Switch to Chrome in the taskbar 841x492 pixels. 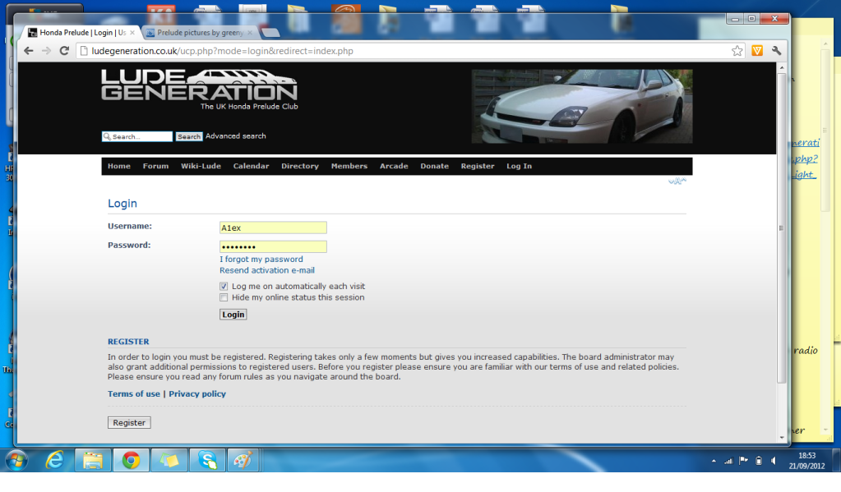tap(131, 461)
